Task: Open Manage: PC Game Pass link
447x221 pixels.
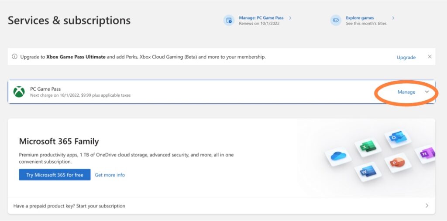Action: (x=261, y=18)
